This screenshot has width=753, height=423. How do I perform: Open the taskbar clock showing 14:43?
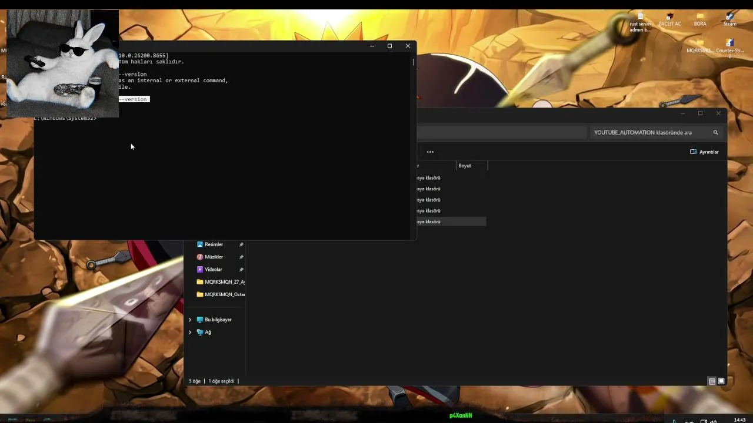pos(739,419)
